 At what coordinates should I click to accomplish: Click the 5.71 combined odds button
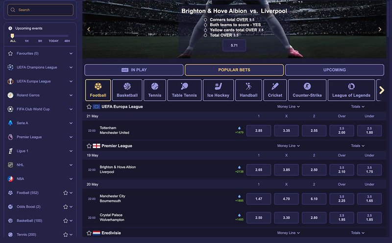(x=234, y=45)
